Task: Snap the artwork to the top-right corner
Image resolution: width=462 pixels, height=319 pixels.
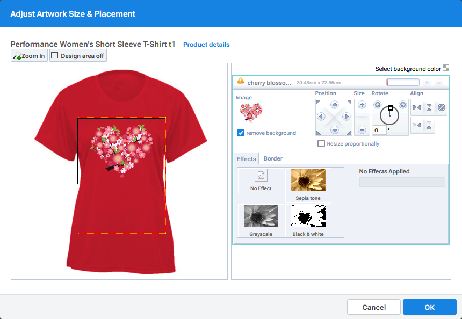Action: [349, 102]
